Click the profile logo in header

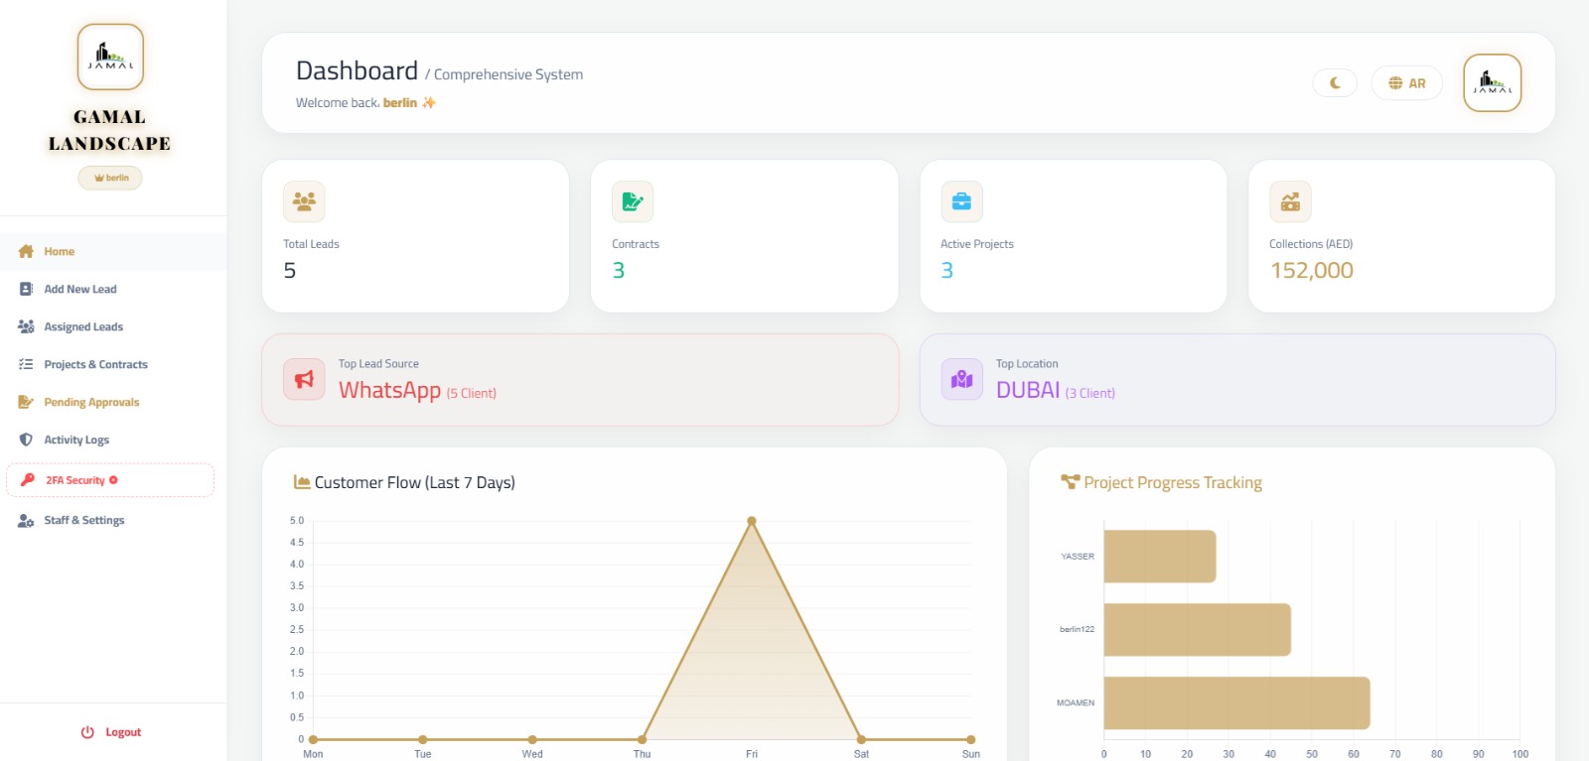(1492, 82)
